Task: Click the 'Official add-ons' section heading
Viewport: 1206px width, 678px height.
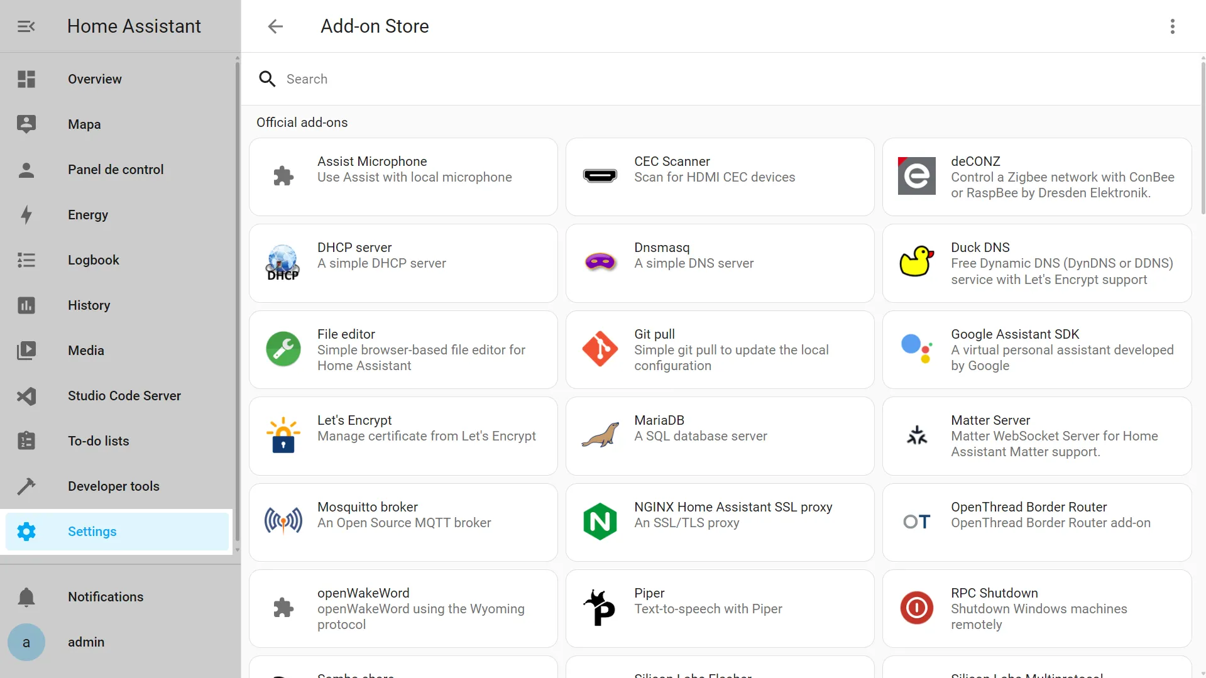Action: (302, 123)
